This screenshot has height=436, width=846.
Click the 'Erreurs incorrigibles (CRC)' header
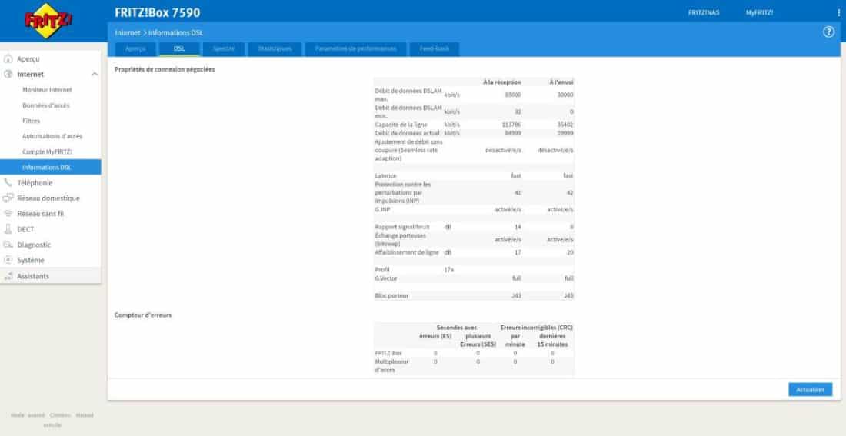pos(536,328)
